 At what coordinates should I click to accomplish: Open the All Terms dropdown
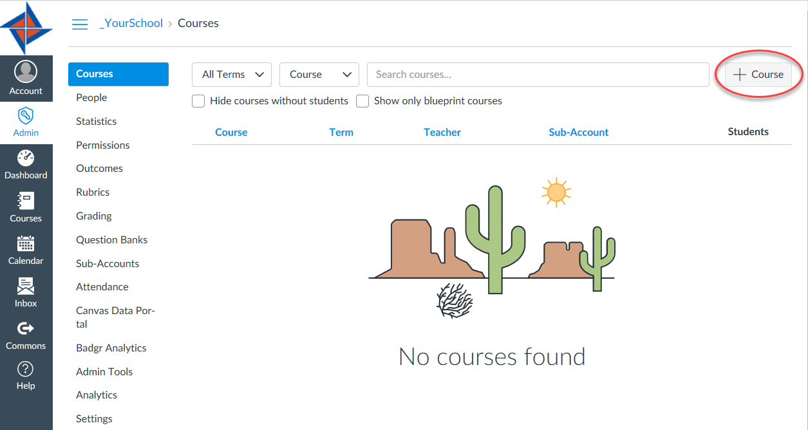[232, 75]
